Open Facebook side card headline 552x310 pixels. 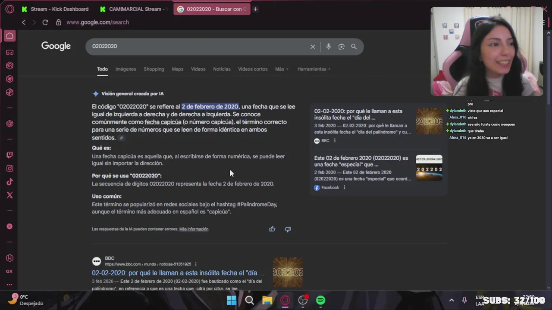point(361,161)
